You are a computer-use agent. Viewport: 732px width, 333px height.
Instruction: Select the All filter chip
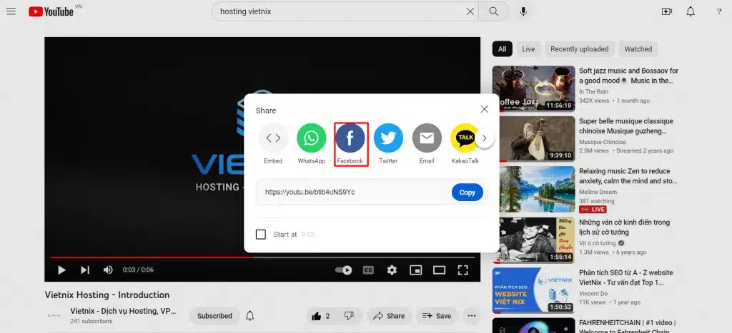(x=502, y=49)
